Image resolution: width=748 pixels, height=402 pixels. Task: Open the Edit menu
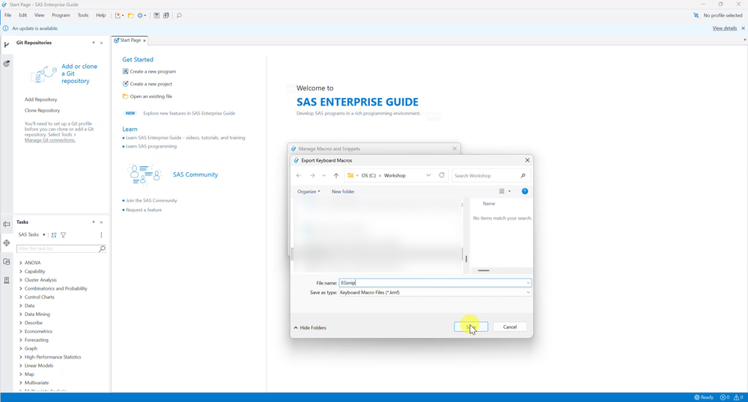(x=23, y=15)
